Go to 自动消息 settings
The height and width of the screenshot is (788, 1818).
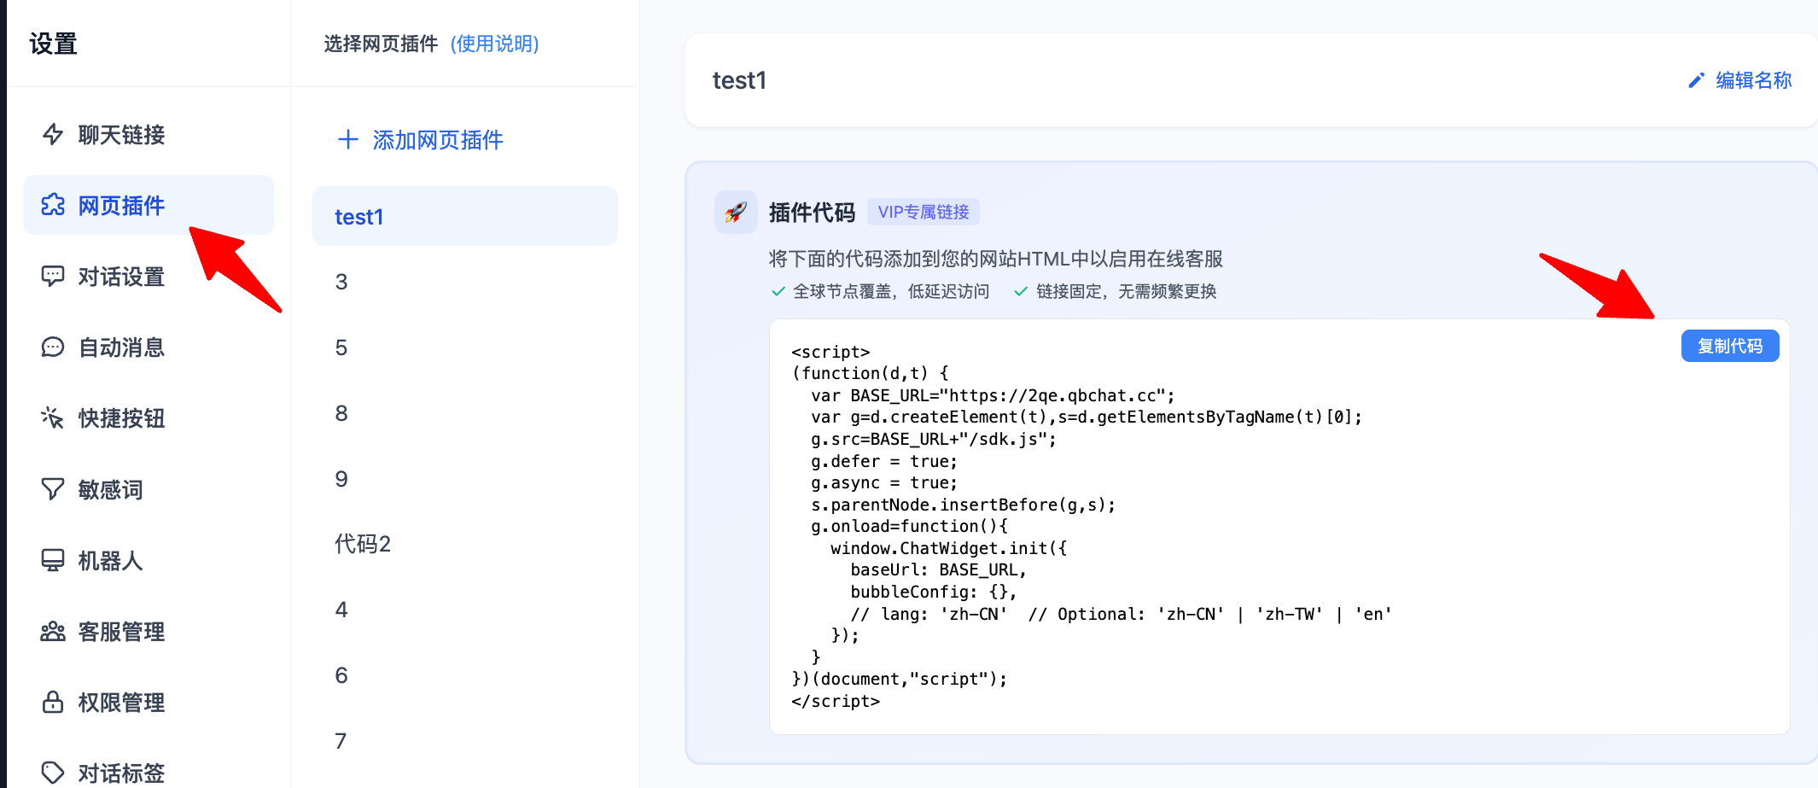pyautogui.click(x=149, y=347)
